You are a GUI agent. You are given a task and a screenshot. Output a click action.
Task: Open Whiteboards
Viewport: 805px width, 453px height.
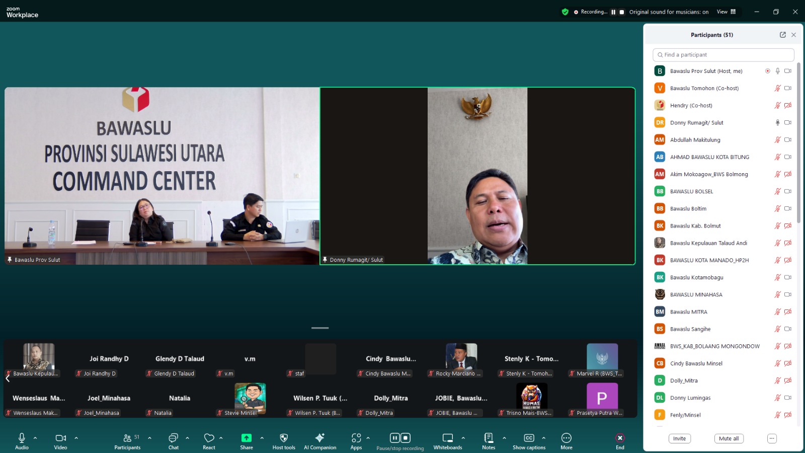pos(448,441)
